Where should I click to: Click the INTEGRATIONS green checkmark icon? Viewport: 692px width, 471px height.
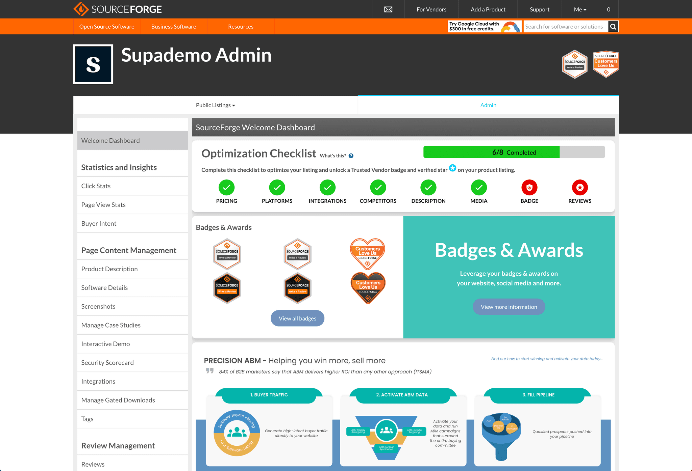[327, 188]
